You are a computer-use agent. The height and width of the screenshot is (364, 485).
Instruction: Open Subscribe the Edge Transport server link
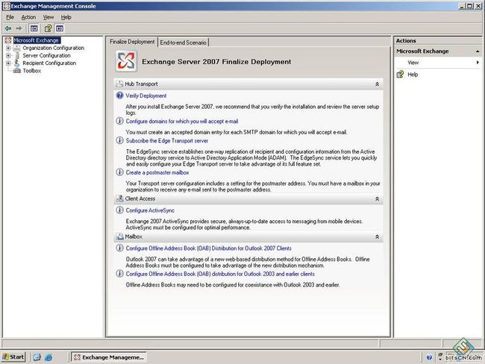167,141
